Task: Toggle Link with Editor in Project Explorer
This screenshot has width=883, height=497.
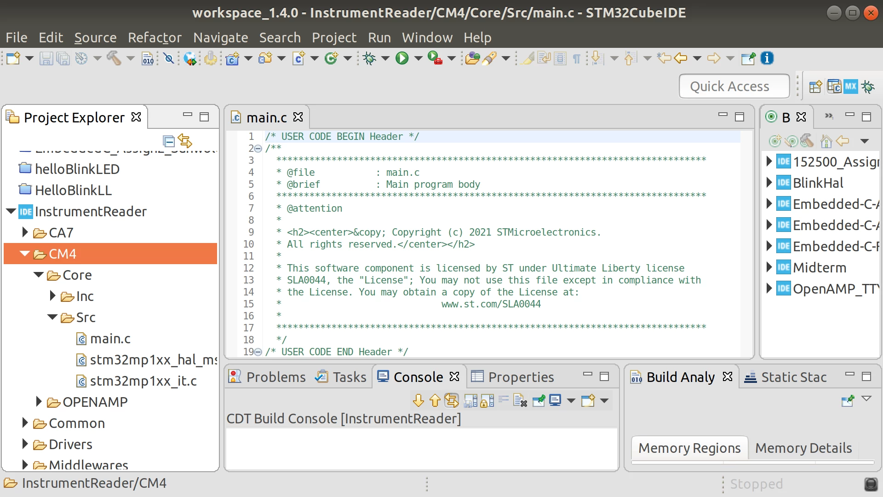Action: pos(185,141)
